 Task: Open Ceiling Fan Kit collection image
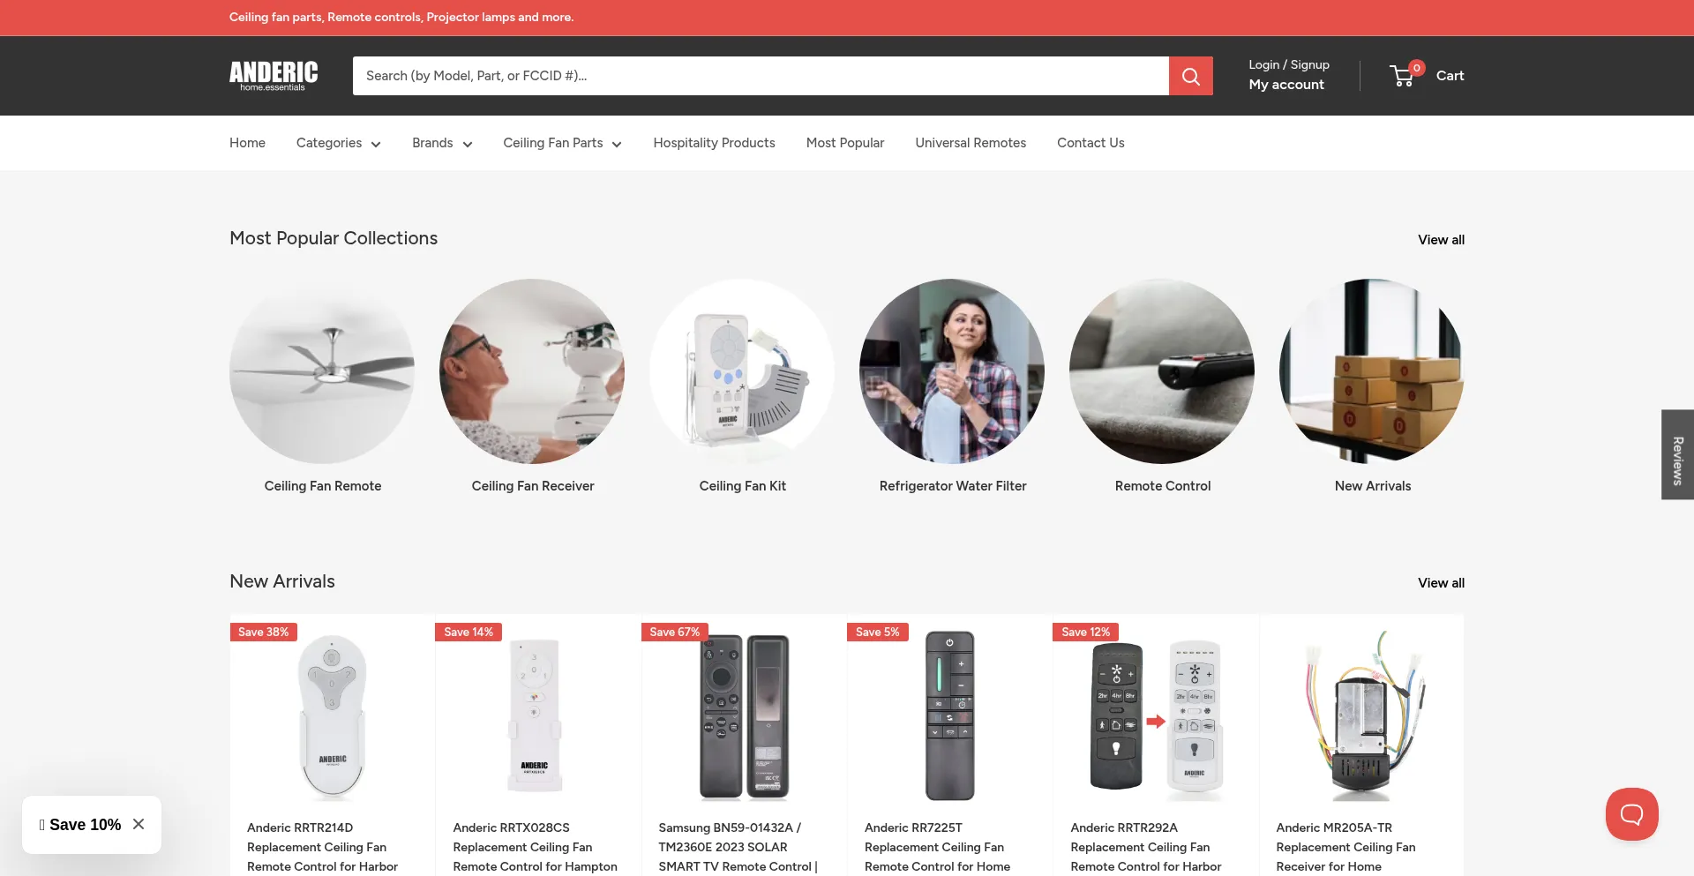click(x=742, y=371)
